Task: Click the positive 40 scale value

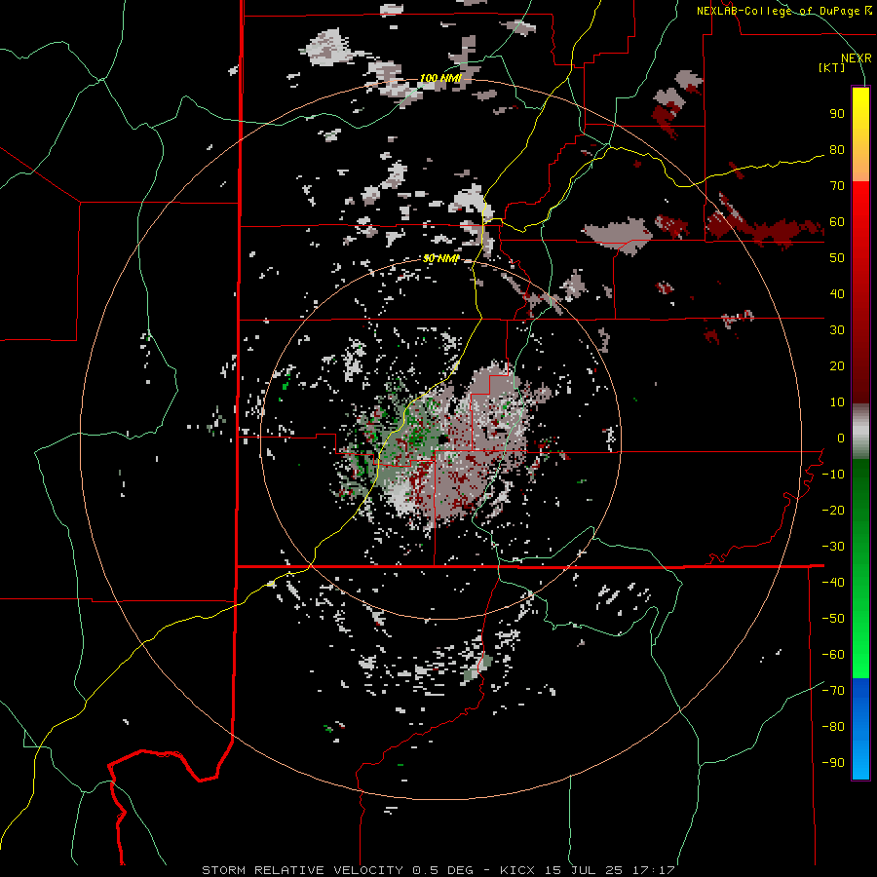Action: click(x=837, y=294)
